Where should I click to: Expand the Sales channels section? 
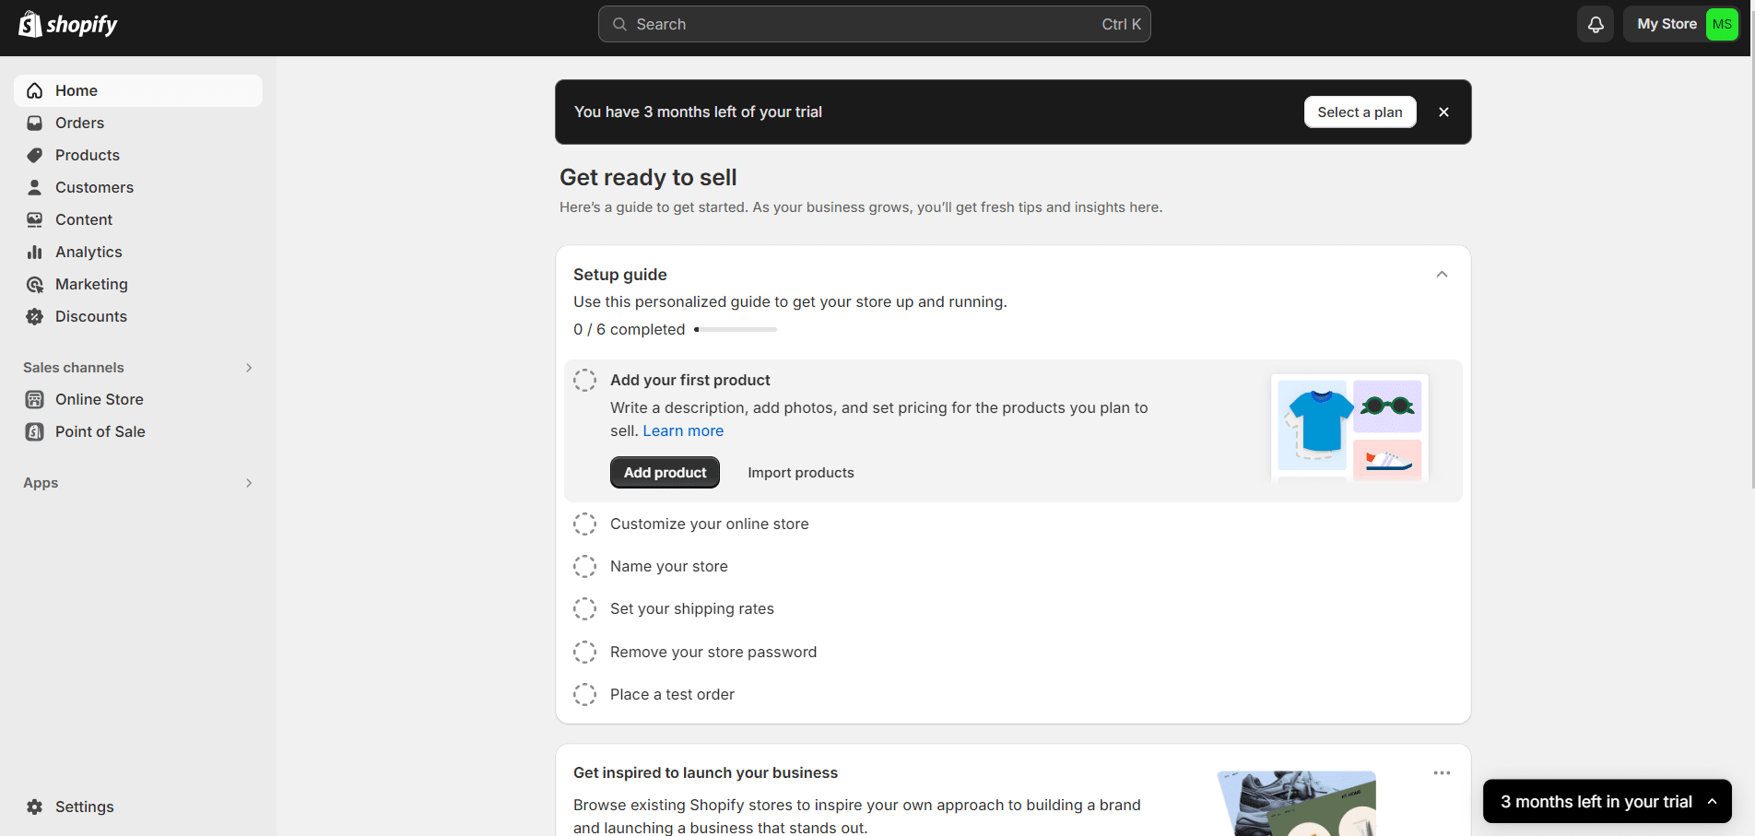coord(248,368)
